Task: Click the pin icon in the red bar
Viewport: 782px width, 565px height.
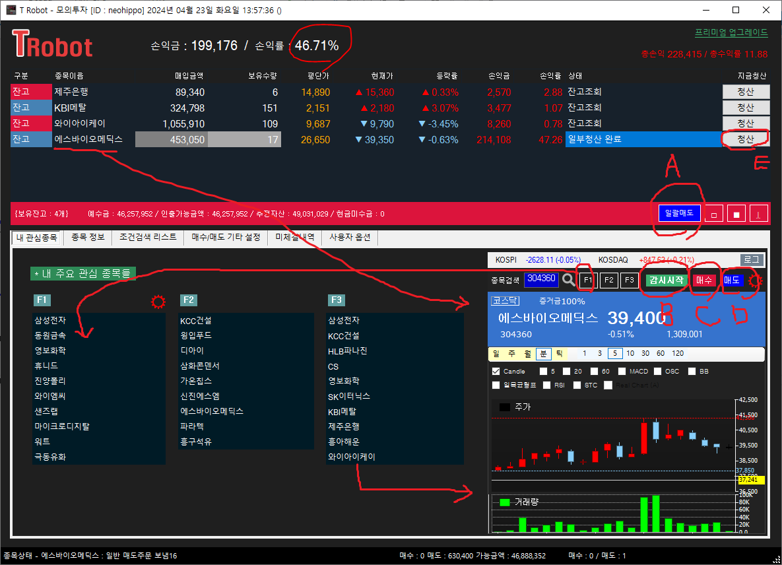Action: click(x=758, y=214)
